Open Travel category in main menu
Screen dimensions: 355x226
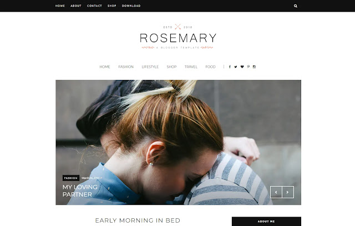click(x=191, y=67)
